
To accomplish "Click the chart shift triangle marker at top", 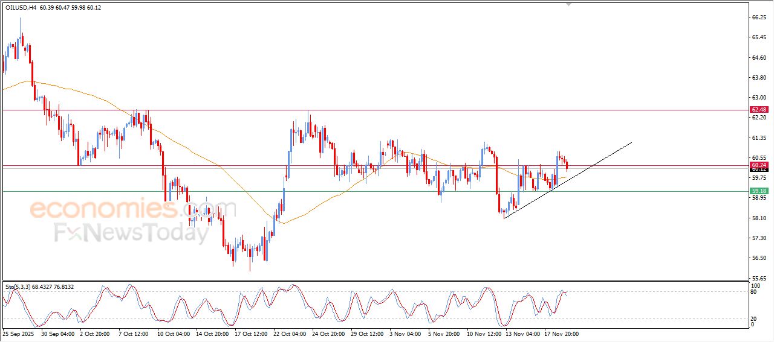I will pos(568,4).
